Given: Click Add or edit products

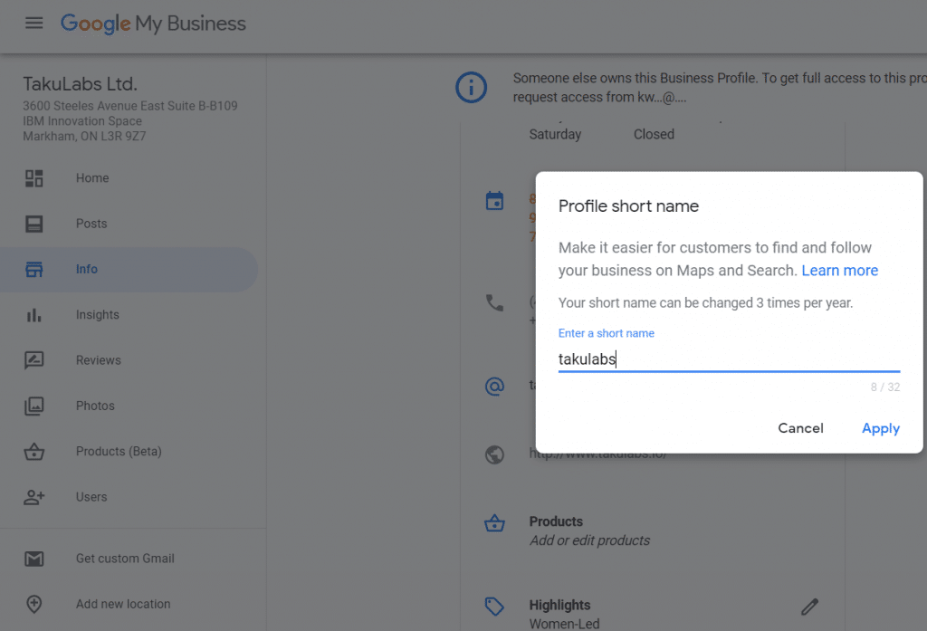Looking at the screenshot, I should [589, 540].
